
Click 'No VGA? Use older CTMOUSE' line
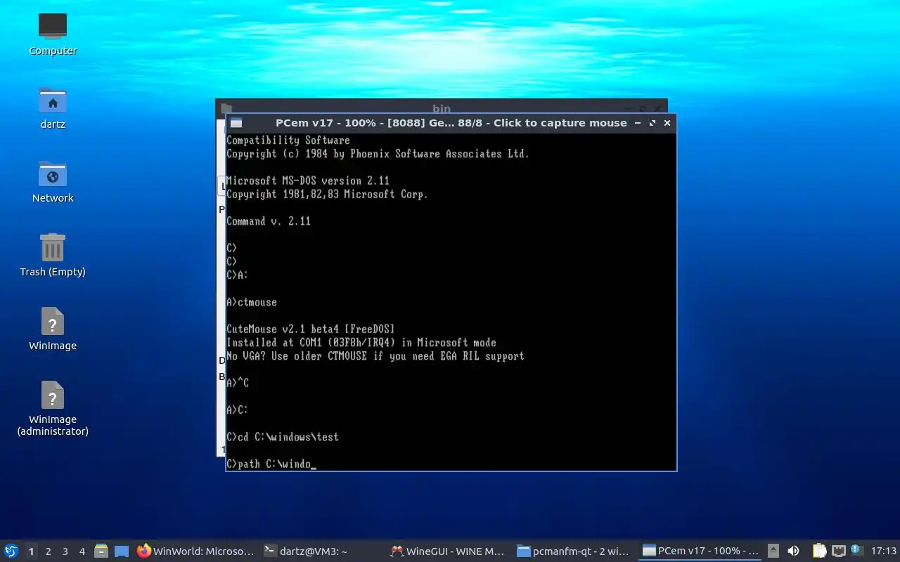(375, 356)
